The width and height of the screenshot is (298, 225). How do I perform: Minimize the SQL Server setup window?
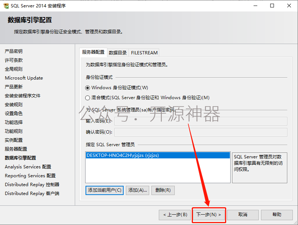[x=255, y=6]
